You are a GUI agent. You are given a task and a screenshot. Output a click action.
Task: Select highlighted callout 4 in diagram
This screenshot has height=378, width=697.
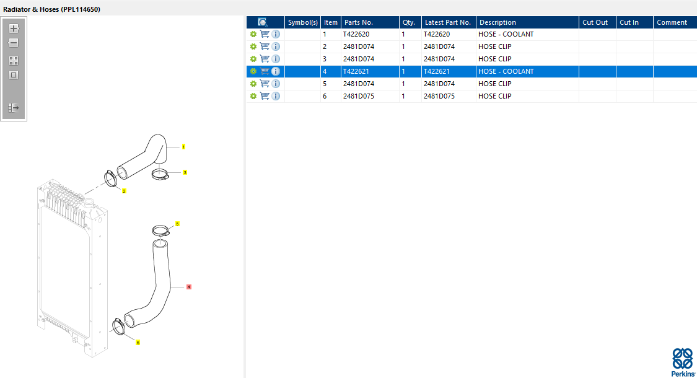(x=189, y=288)
